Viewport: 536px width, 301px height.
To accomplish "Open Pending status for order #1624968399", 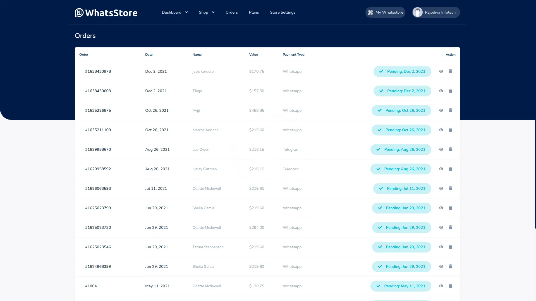I will pos(401,266).
